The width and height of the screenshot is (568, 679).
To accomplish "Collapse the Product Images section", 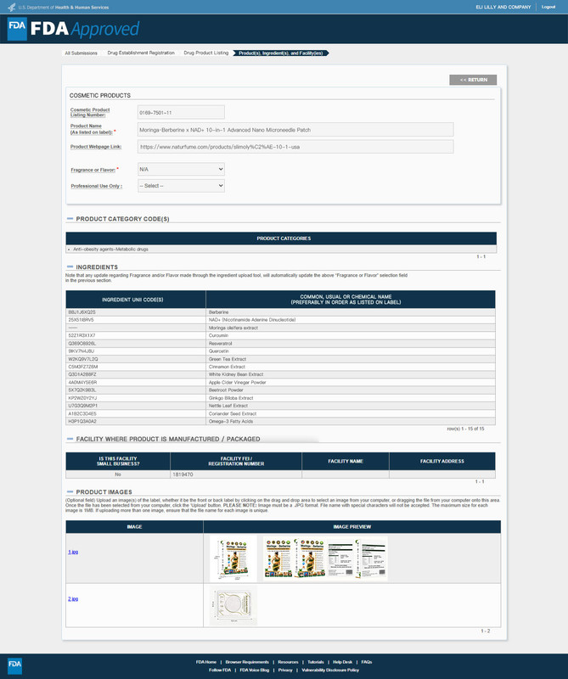I will (70, 491).
